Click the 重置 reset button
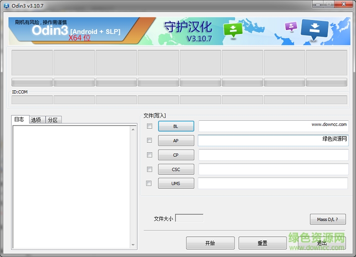 click(262, 243)
